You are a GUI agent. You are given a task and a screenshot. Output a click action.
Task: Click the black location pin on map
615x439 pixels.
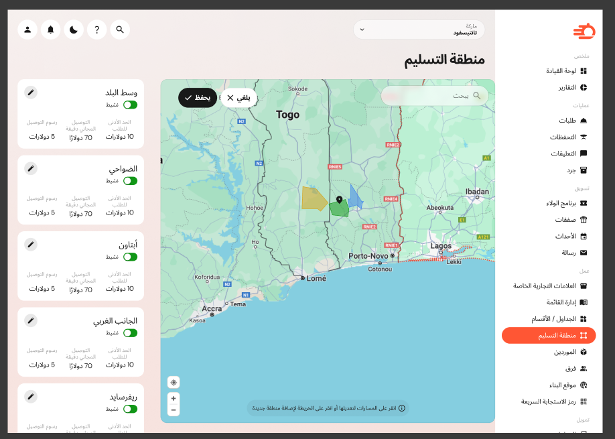[339, 200]
